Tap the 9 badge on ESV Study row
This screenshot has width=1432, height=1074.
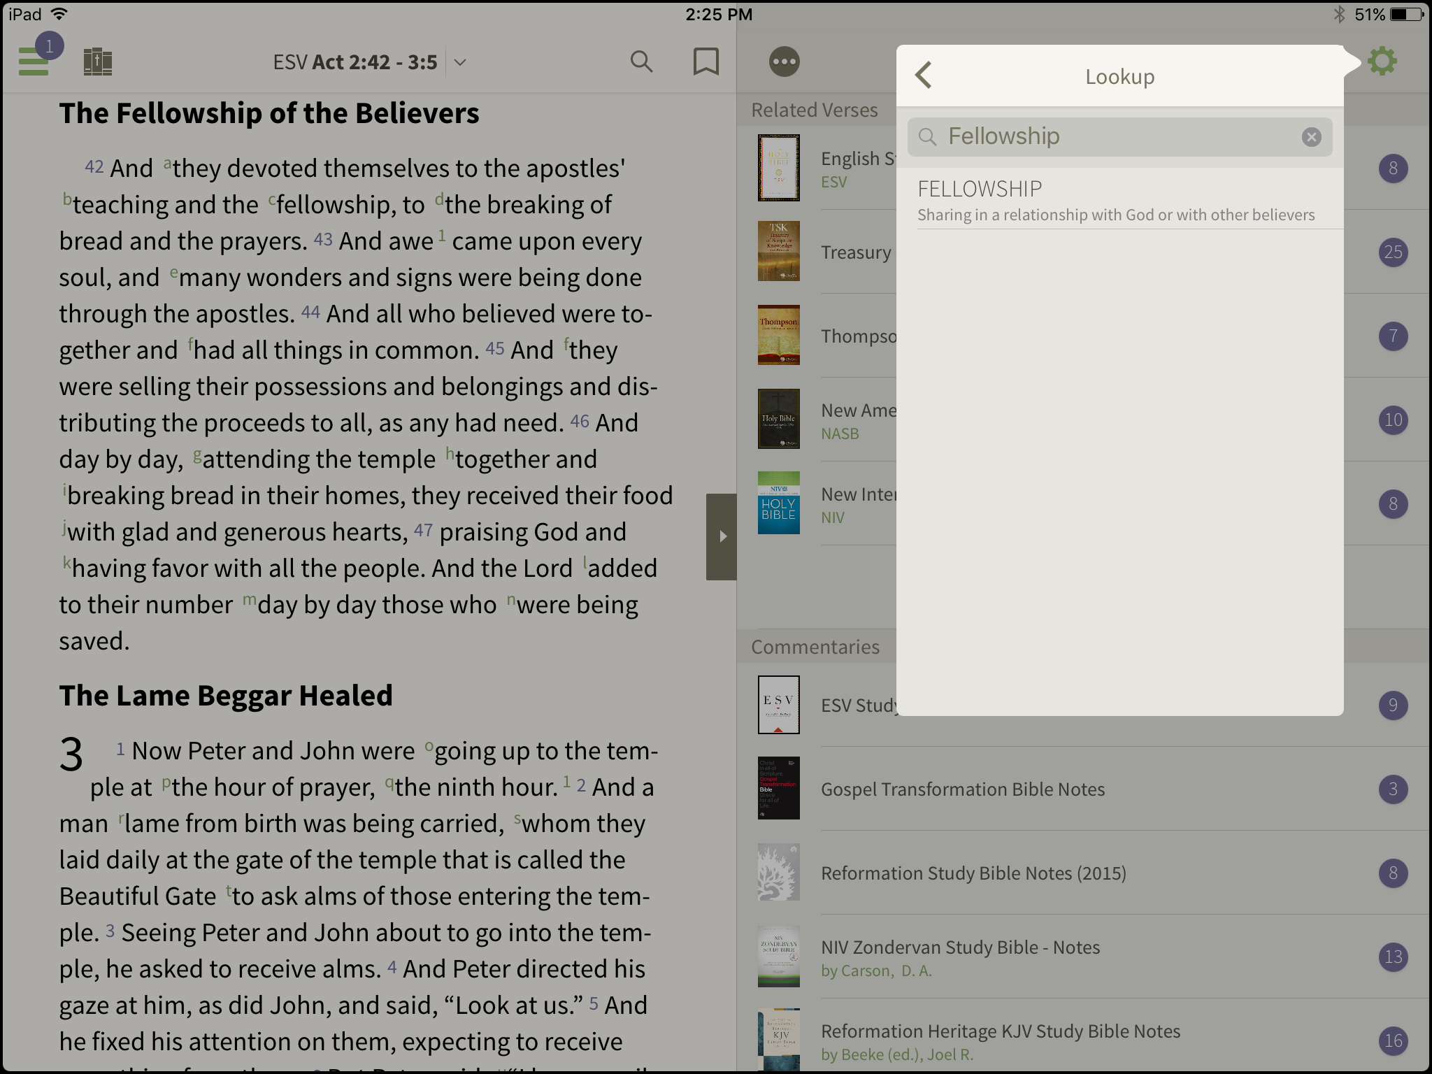[x=1393, y=705]
